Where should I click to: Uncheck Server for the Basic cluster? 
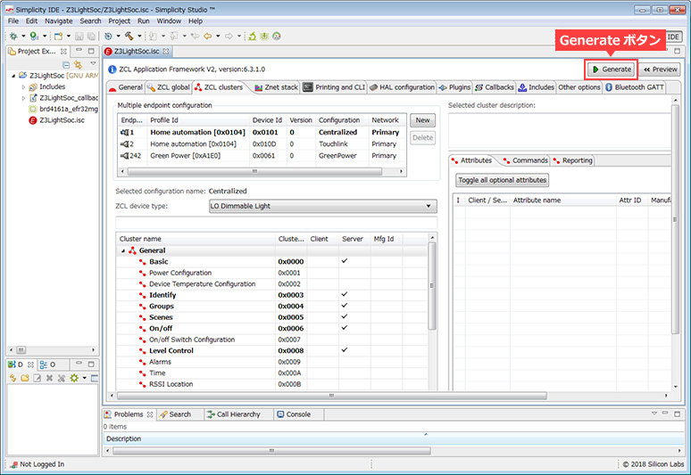345,261
